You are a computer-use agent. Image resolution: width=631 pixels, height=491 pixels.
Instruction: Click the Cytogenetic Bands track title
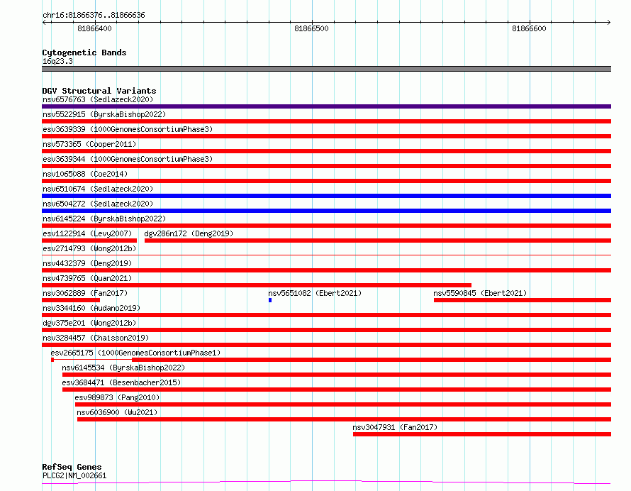coord(84,53)
